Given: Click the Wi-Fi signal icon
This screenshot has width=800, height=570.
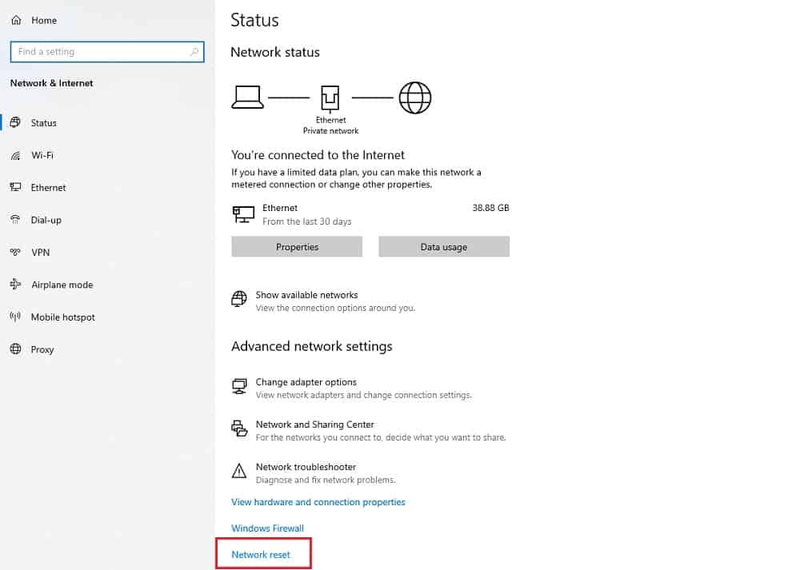Looking at the screenshot, I should click(15, 156).
